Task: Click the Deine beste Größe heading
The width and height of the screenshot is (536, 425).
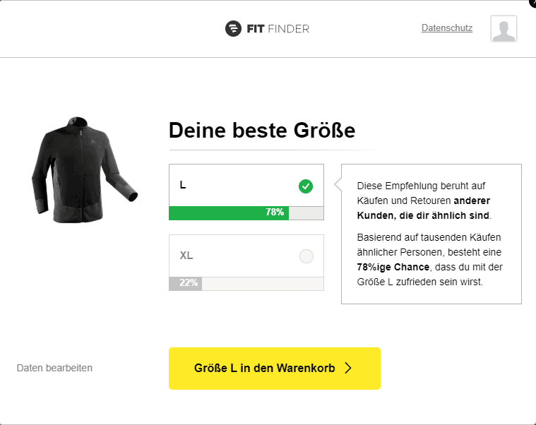Action: [261, 131]
